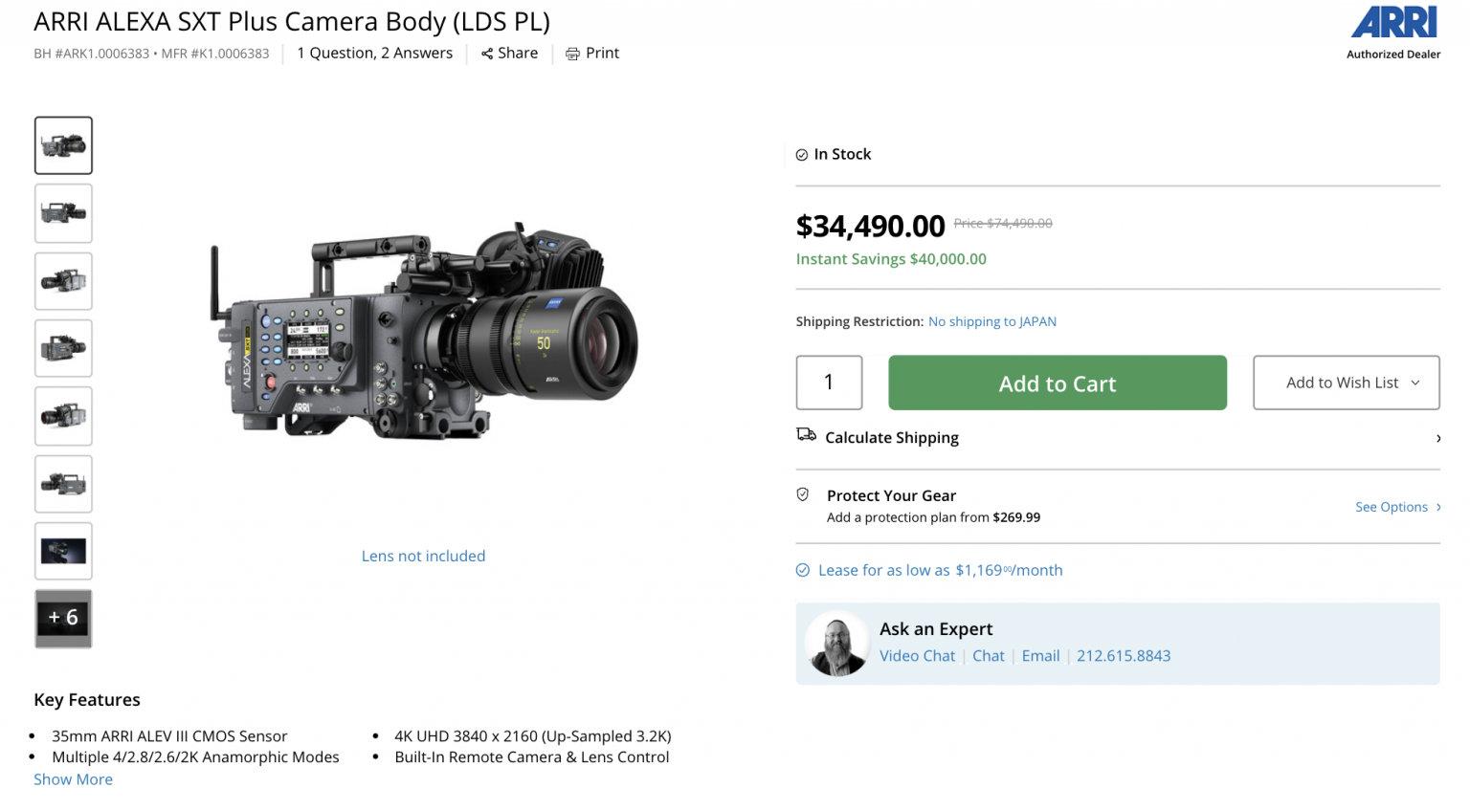The image size is (1470, 810).
Task: Select the +6 more images thumbnail
Action: click(63, 618)
